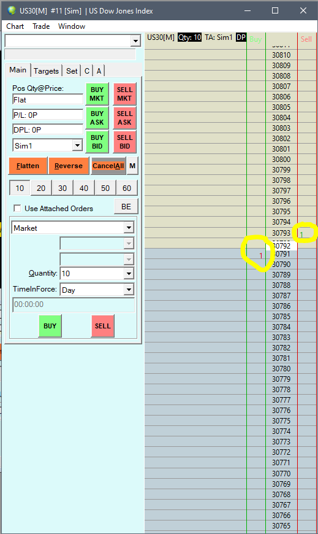
Task: Select quantity preset 30
Action: [62, 188]
